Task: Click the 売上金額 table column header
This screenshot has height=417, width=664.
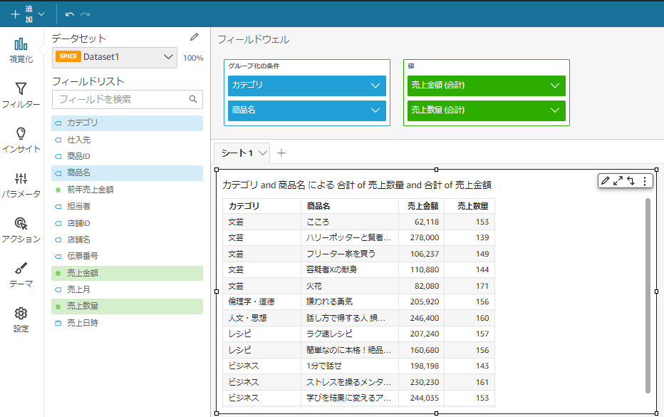Action: [421, 206]
